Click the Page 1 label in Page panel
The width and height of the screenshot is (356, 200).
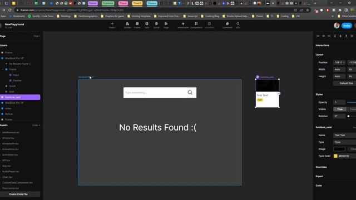click(x=37, y=36)
